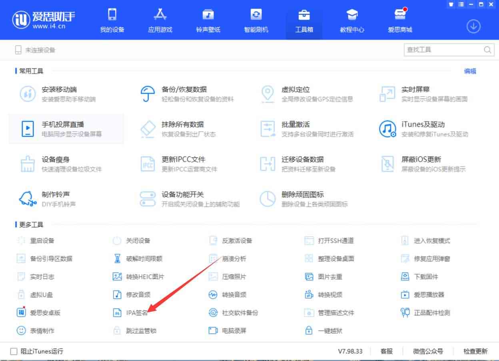
Task: Open 转换音频 tool
Action: [228, 295]
